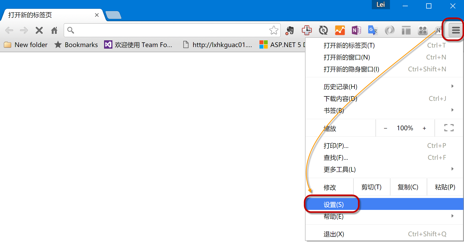Open the Team Foundation bookmark
Image resolution: width=464 pixels, height=244 pixels.
pos(138,45)
